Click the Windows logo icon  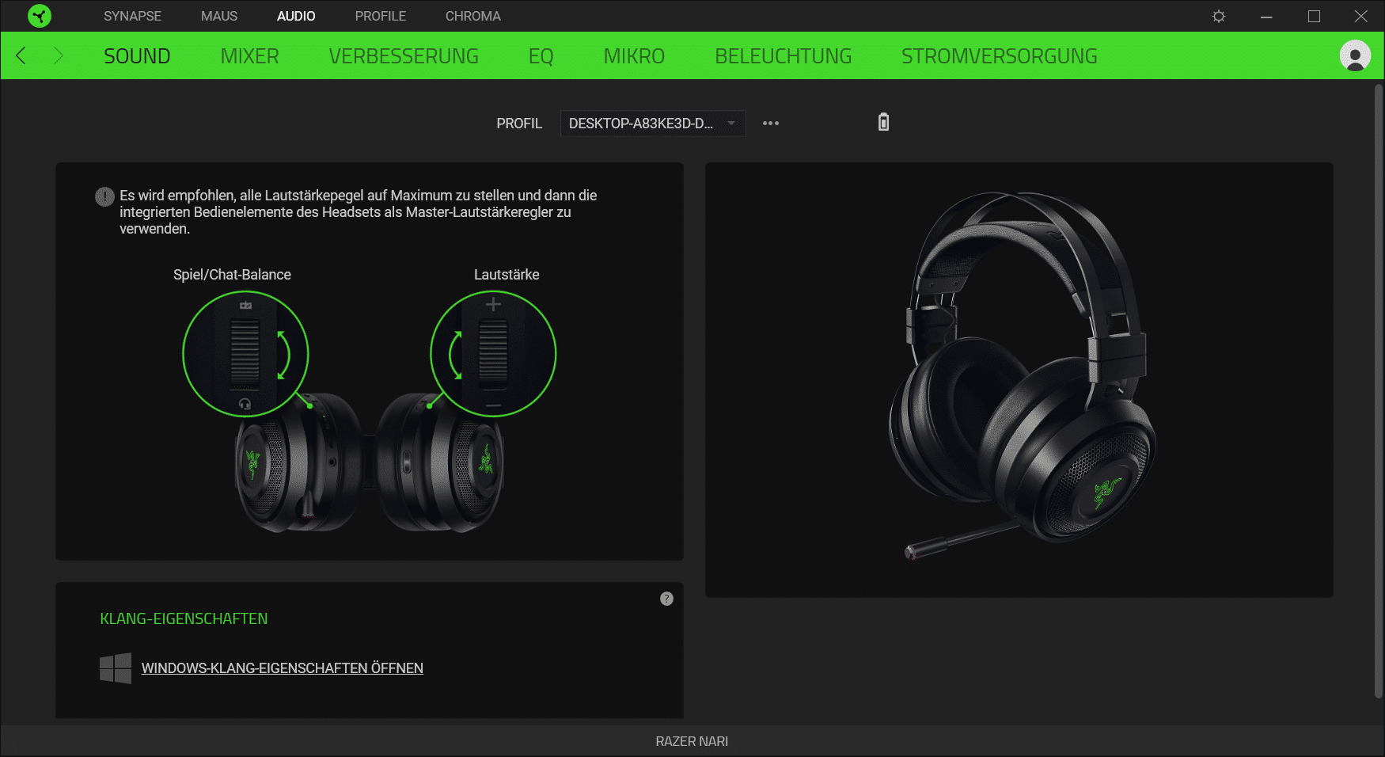point(116,668)
